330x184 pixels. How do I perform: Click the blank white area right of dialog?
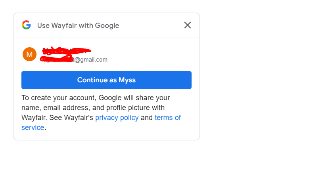pyautogui.click(x=263, y=84)
